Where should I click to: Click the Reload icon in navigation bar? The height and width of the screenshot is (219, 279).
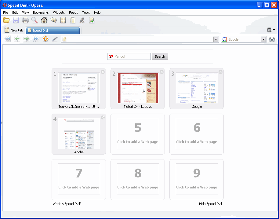(45, 39)
